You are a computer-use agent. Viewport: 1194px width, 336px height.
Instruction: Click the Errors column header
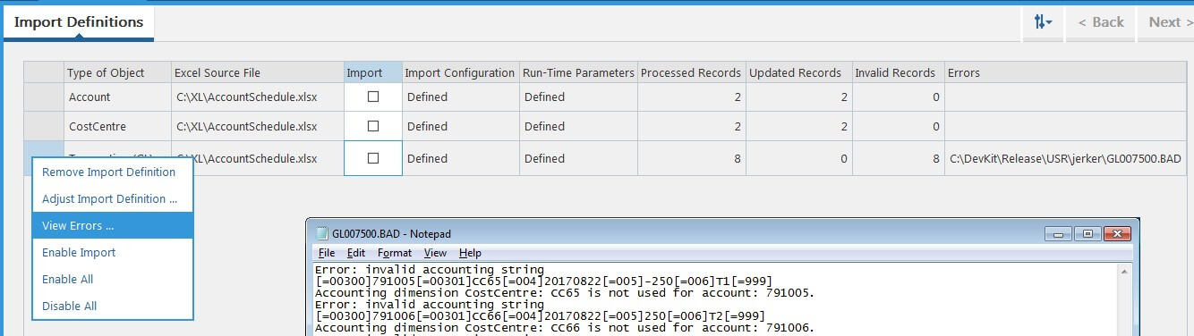tap(1066, 72)
